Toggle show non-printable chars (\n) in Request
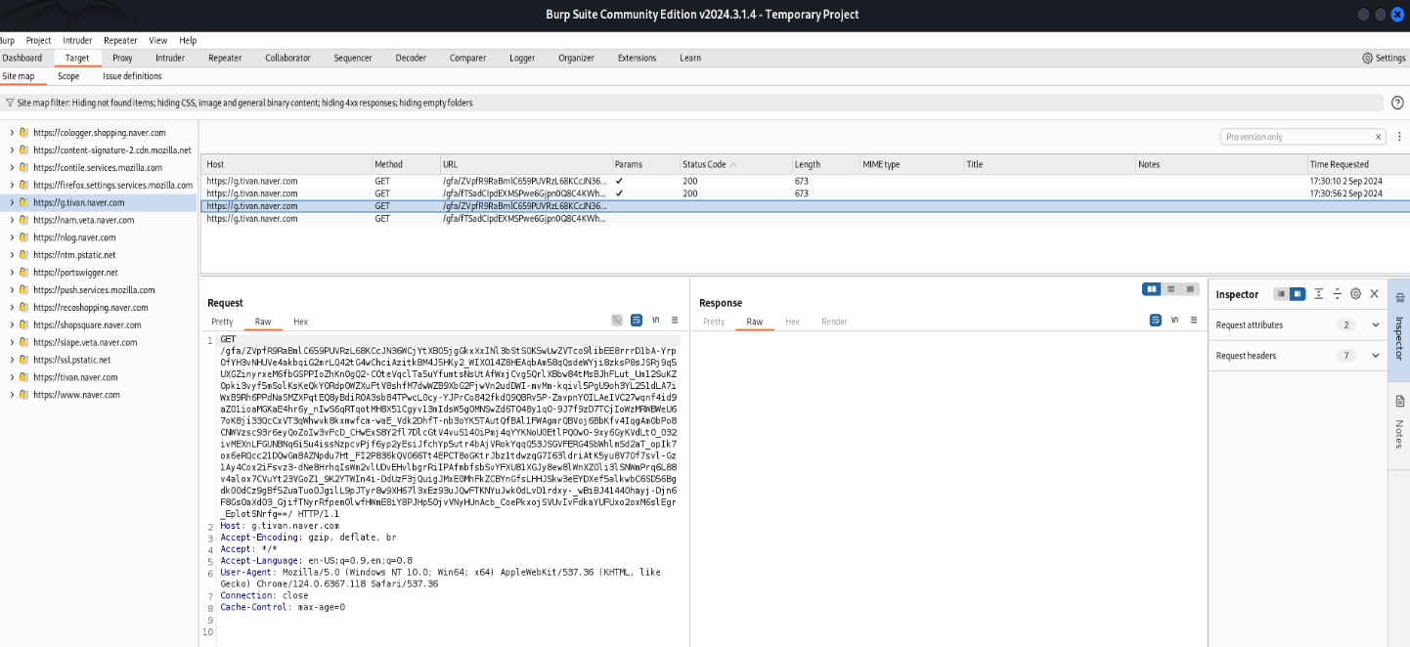 coord(655,320)
